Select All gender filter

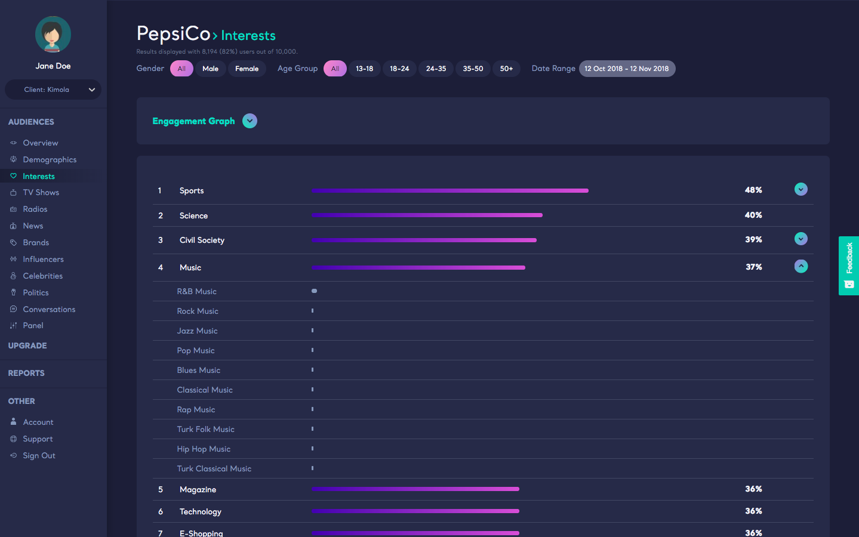(181, 69)
